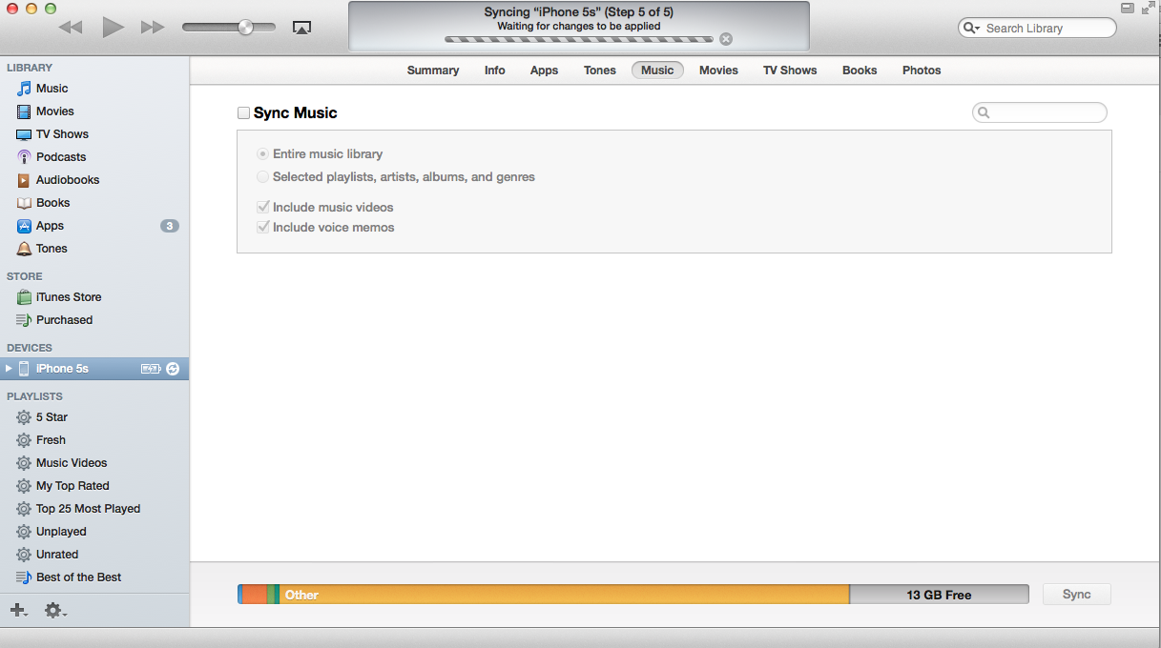Switch to the TV Shows tab
This screenshot has width=1161, height=648.
coord(790,71)
